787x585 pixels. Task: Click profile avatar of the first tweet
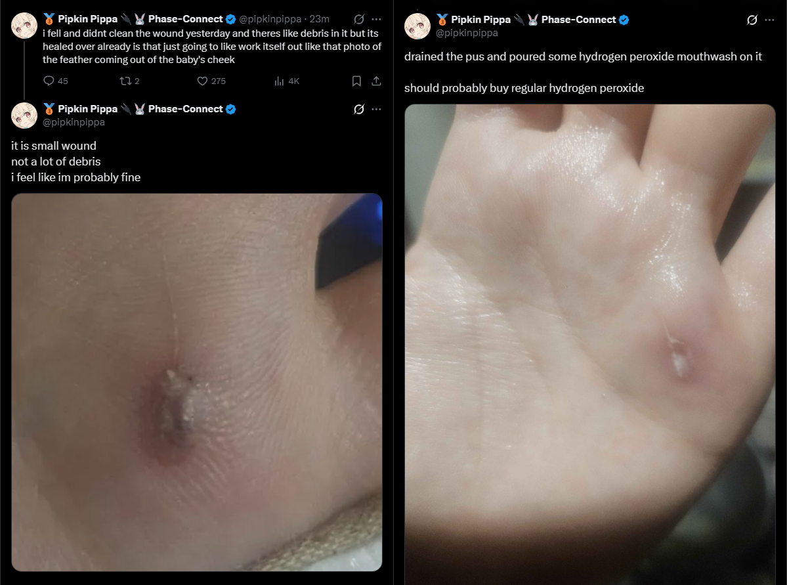point(24,26)
